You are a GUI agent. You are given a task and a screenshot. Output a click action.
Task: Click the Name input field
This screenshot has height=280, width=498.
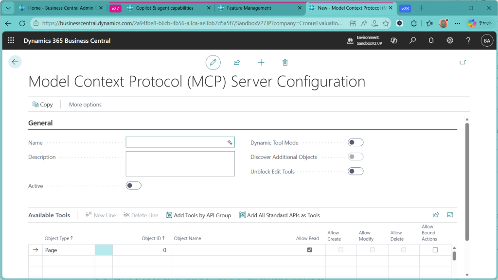tap(176, 142)
